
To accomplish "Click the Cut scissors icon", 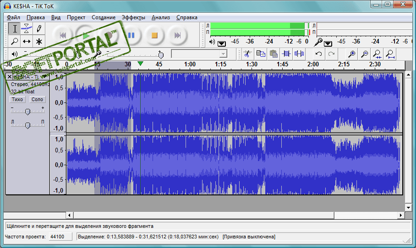I will [247, 54].
